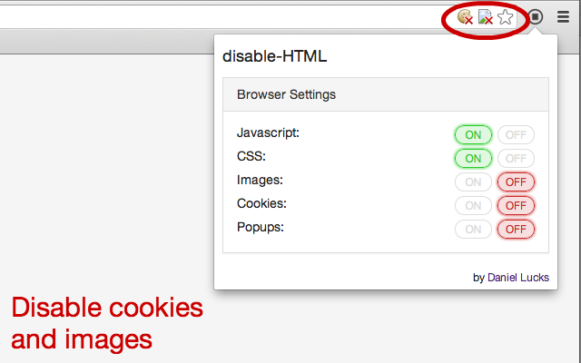Turn Cookies OFF
The width and height of the screenshot is (581, 363).
[x=516, y=206]
